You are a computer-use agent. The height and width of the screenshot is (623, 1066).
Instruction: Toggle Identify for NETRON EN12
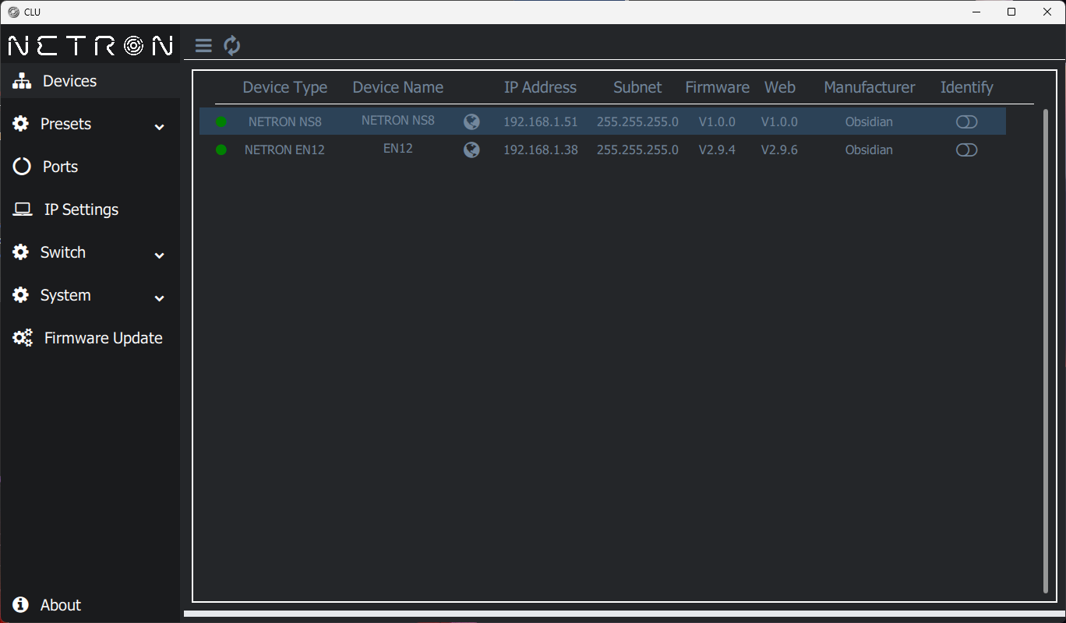[x=966, y=150]
